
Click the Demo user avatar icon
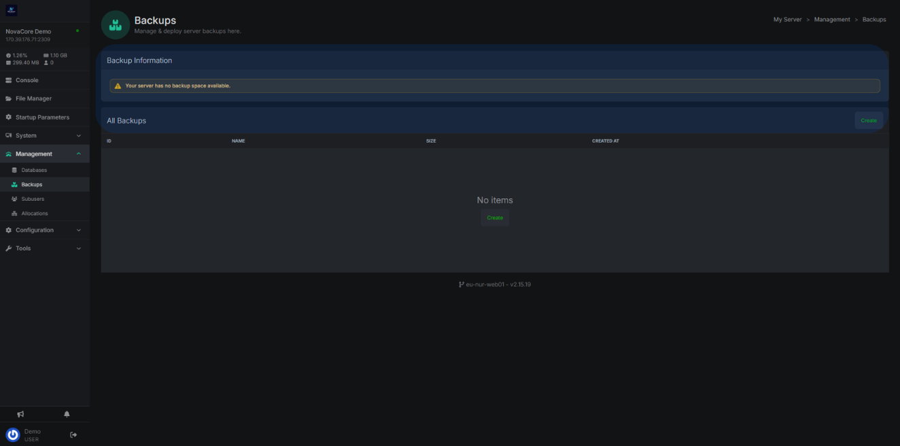12,435
